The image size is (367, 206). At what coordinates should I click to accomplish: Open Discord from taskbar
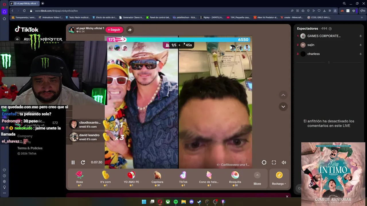192,202
